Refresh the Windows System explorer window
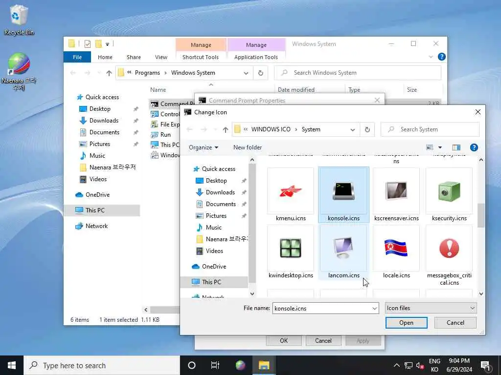 click(260, 73)
